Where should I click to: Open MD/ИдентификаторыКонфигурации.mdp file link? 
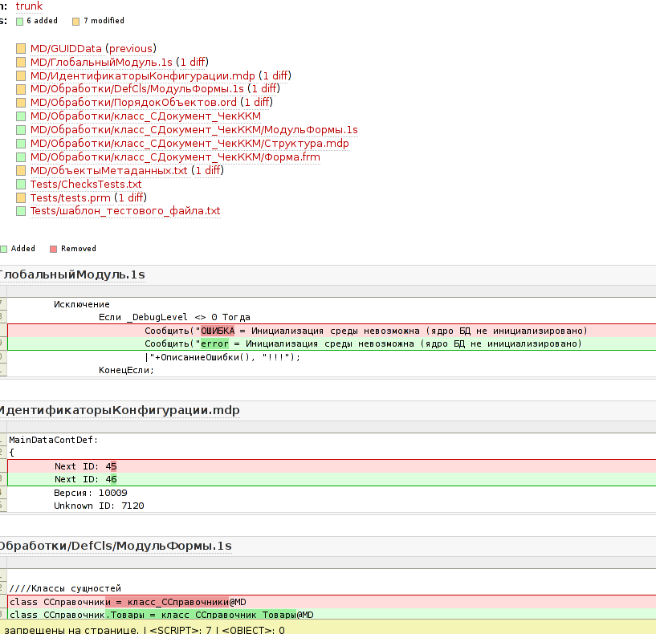[142, 76]
